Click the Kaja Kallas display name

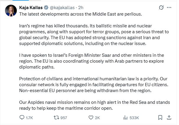click(31, 7)
